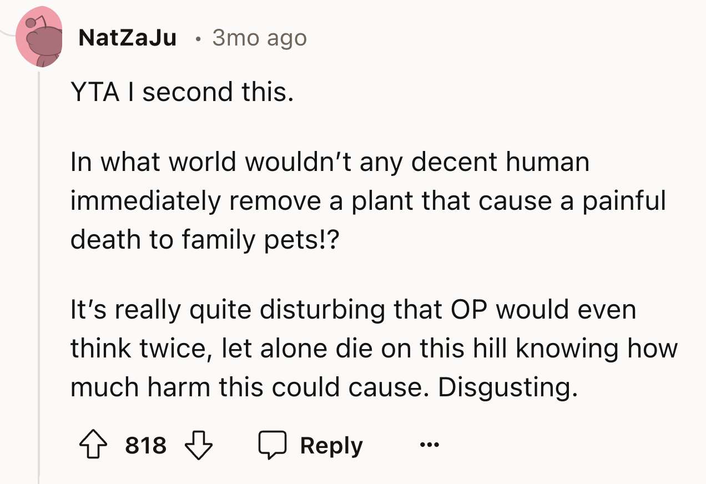706x484 pixels.
Task: Collapse thread using the vertical line
Action: point(38,278)
